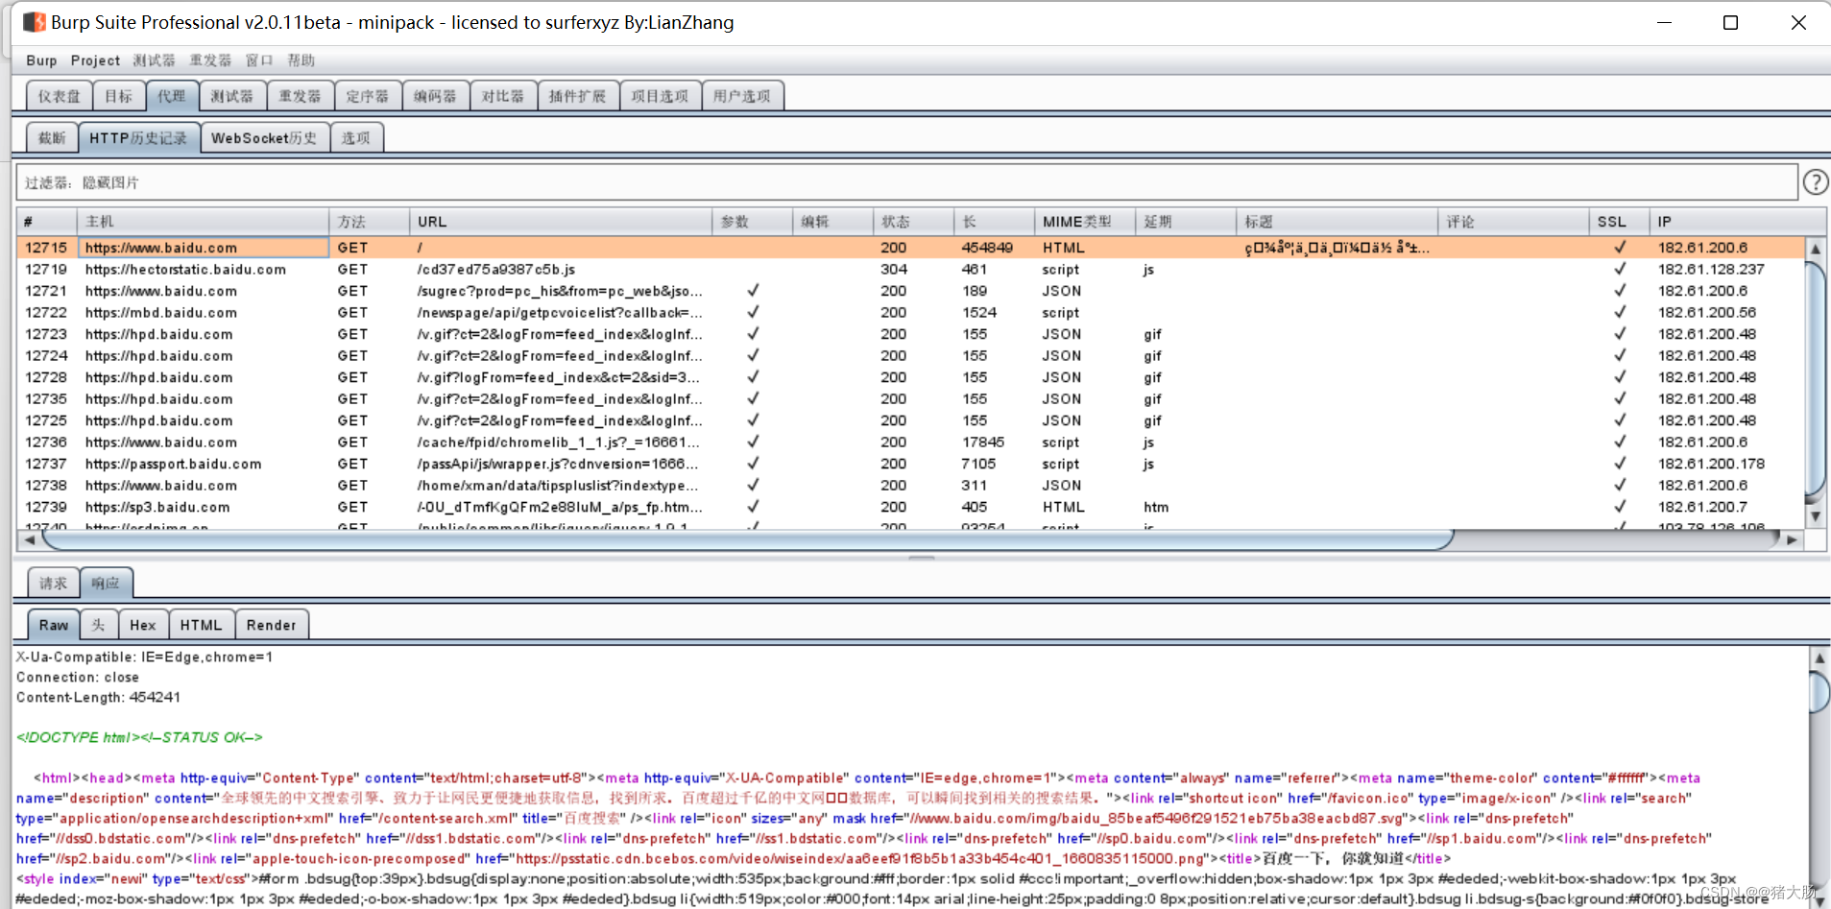Switch to the 项目选项 tab
The width and height of the screenshot is (1831, 909).
pos(660,96)
